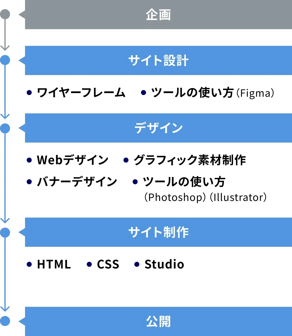Toggle the bullet next to HTML
Image resolution: width=292 pixels, height=336 pixels.
(29, 264)
